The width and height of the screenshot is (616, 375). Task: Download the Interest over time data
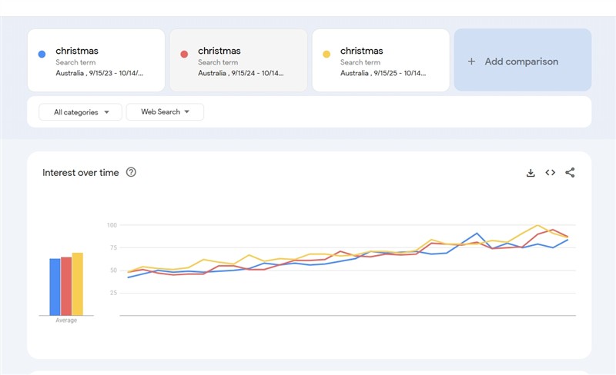click(x=531, y=173)
